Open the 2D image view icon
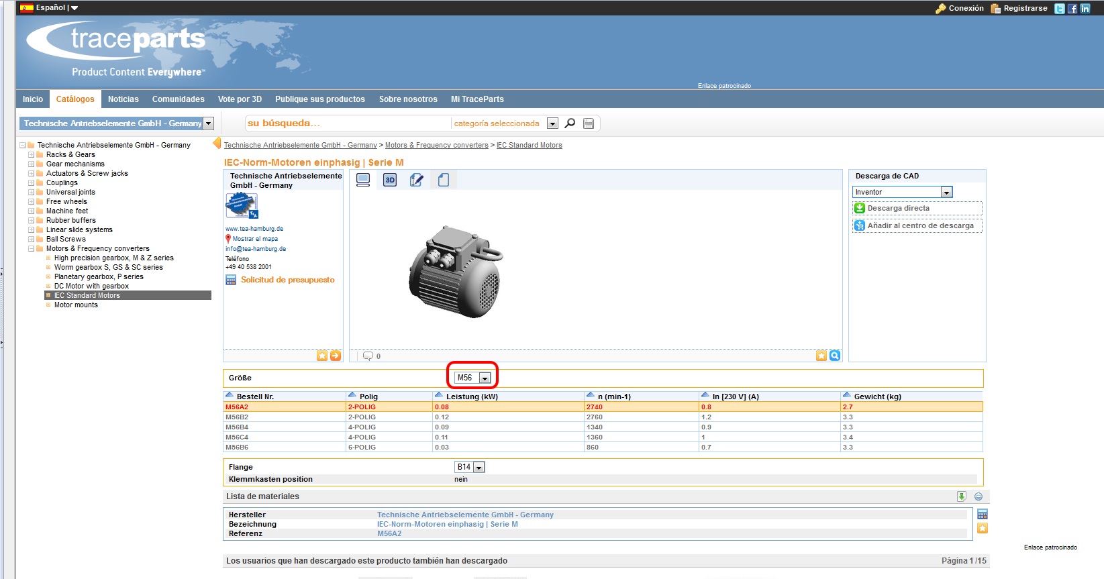 [363, 180]
